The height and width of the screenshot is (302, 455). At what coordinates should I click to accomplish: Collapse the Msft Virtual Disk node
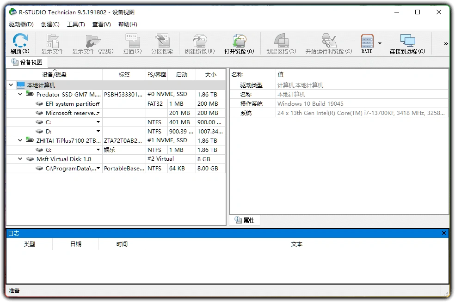tap(20, 159)
